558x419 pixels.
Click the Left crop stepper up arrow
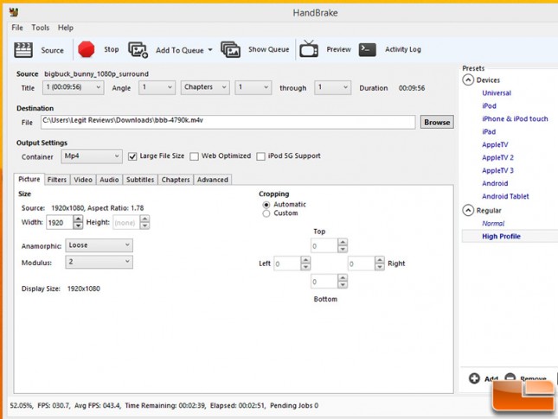point(305,260)
